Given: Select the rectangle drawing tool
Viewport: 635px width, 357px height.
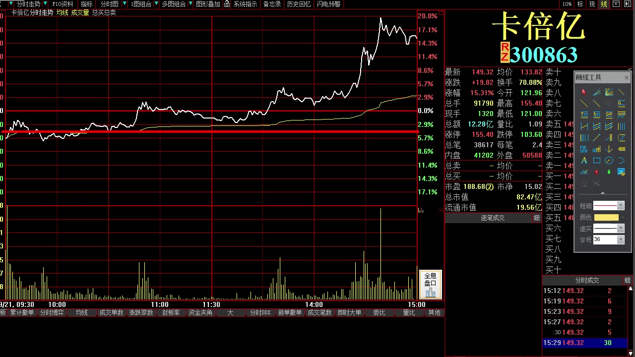Looking at the screenshot, I should click(597, 160).
